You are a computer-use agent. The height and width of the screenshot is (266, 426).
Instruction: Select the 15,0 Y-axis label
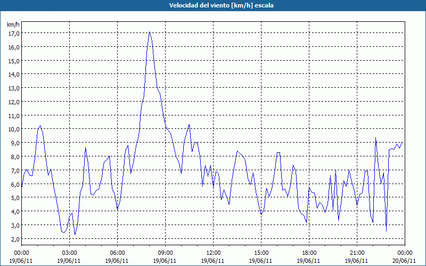click(13, 61)
